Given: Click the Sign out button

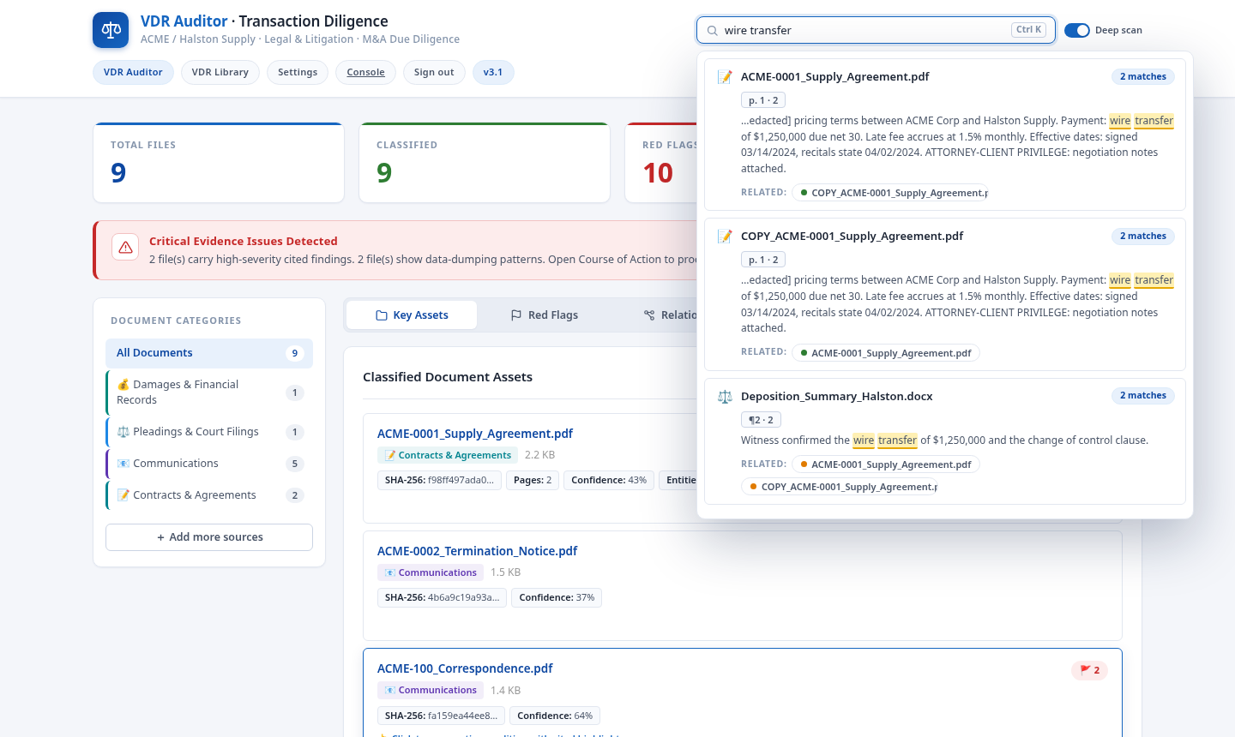Looking at the screenshot, I should pyautogui.click(x=434, y=72).
